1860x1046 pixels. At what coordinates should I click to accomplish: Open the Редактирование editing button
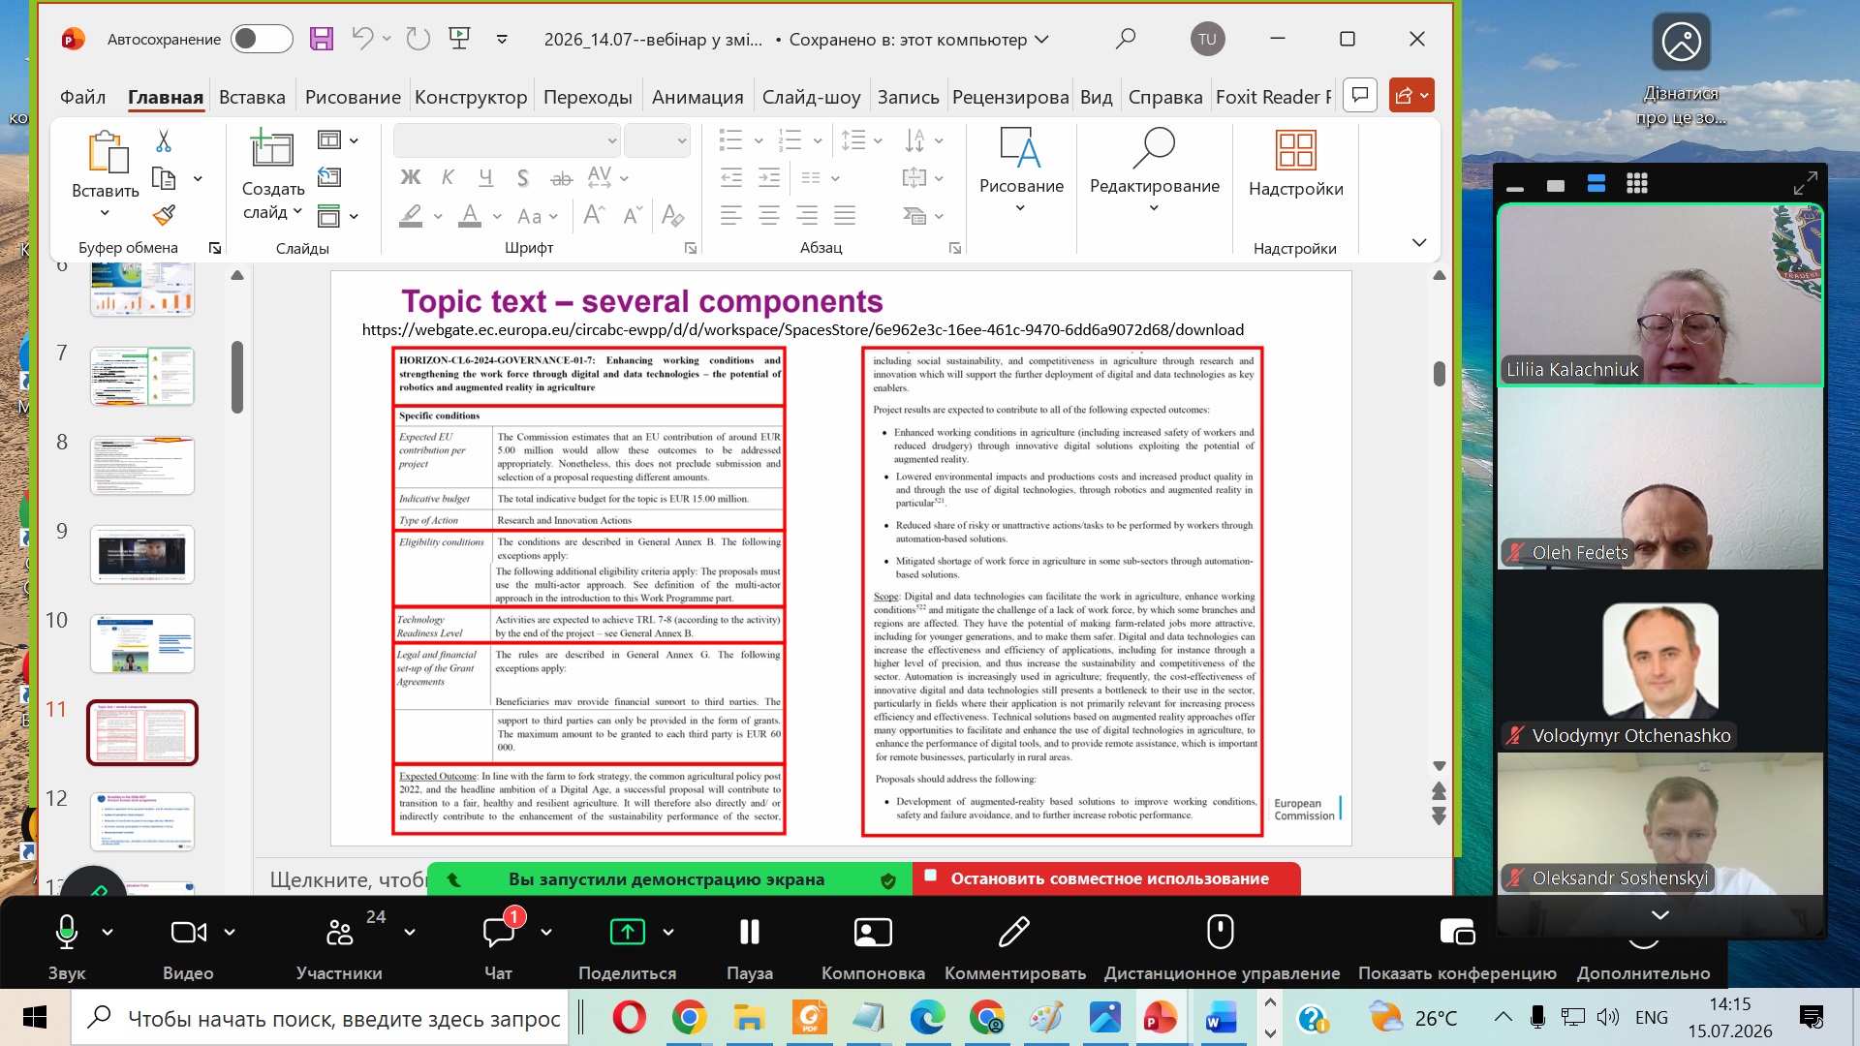coord(1154,170)
